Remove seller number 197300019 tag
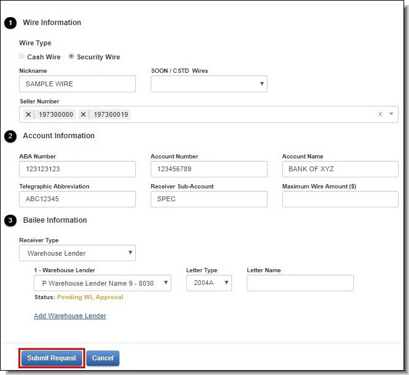 83,114
